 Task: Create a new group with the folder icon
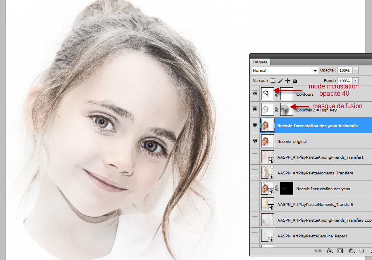click(x=362, y=250)
